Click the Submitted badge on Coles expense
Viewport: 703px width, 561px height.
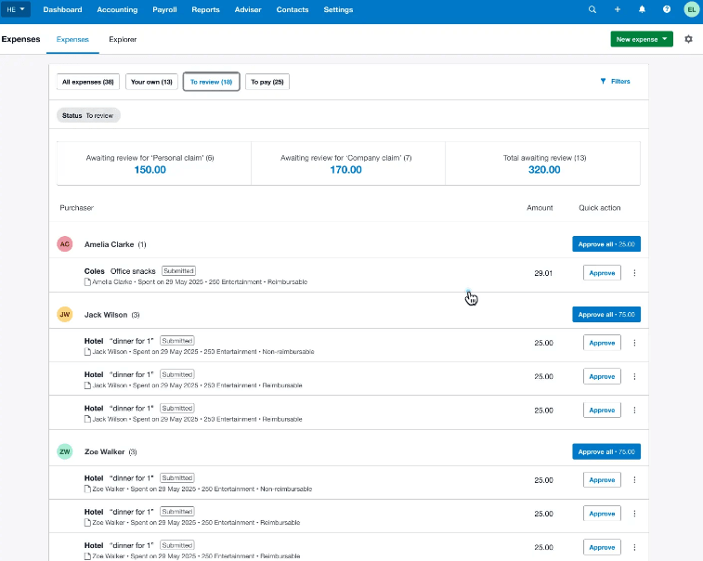178,271
